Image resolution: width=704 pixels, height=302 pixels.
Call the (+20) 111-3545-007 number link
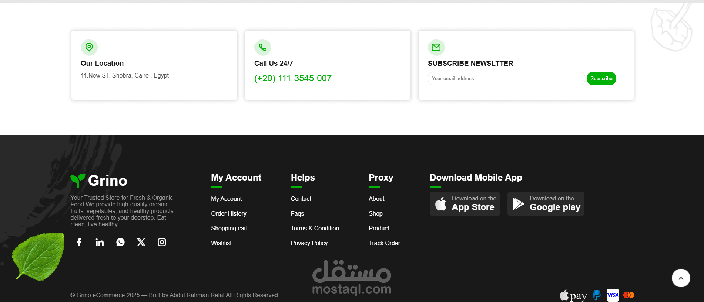click(x=293, y=78)
